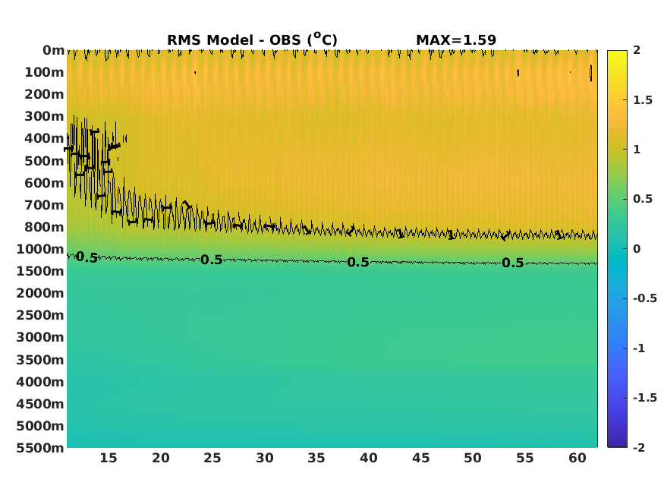Click the "5500m" depth axis label
The height and width of the screenshot is (498, 664).
click(40, 448)
